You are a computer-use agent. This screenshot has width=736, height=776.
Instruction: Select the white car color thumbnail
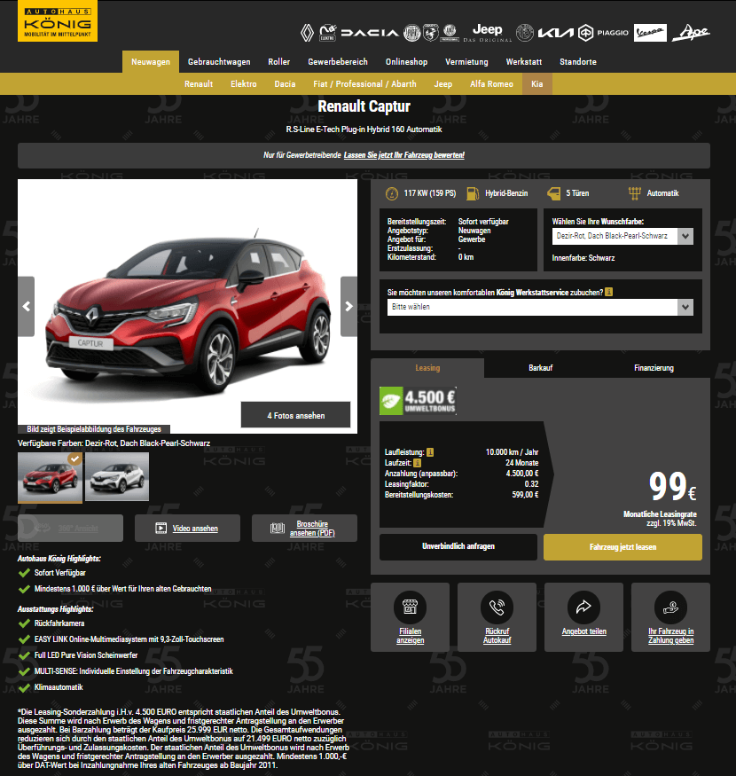click(x=117, y=476)
